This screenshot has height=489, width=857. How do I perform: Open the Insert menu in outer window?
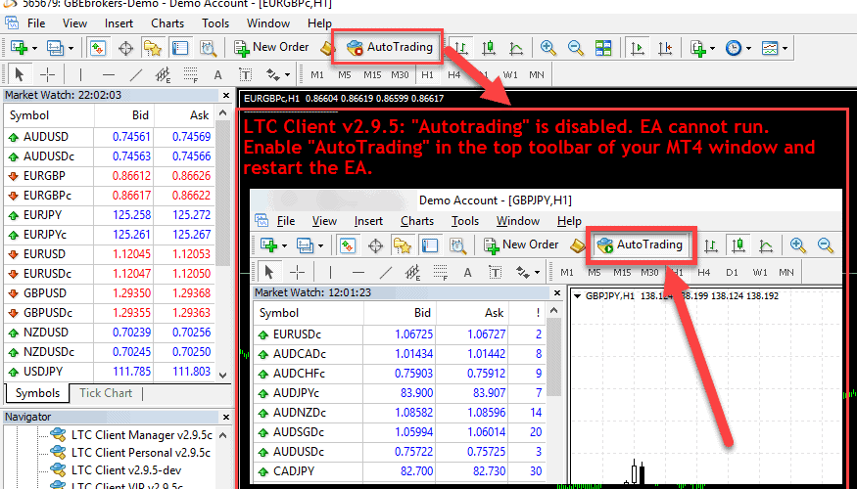[119, 23]
